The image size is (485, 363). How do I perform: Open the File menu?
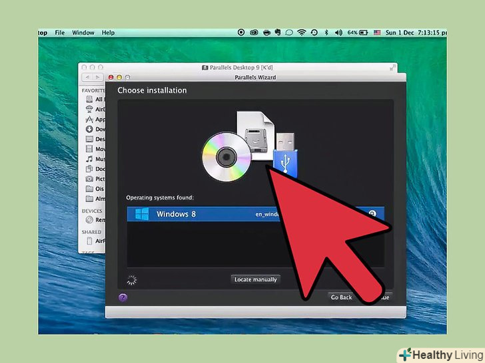(x=60, y=33)
